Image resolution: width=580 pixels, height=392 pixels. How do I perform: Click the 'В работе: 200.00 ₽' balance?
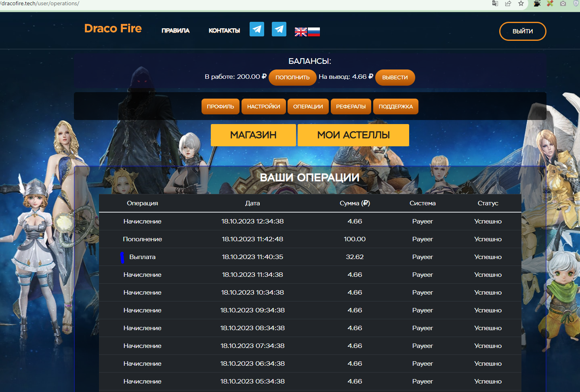click(x=235, y=76)
